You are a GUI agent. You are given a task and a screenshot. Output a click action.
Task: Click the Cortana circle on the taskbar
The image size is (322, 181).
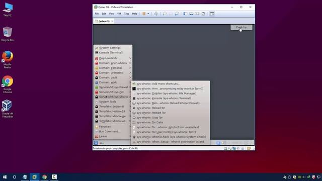[15, 177]
